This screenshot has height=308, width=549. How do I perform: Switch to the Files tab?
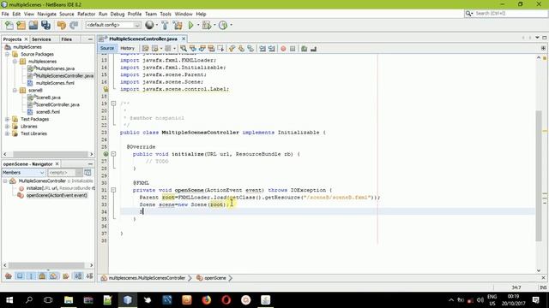pyautogui.click(x=67, y=39)
